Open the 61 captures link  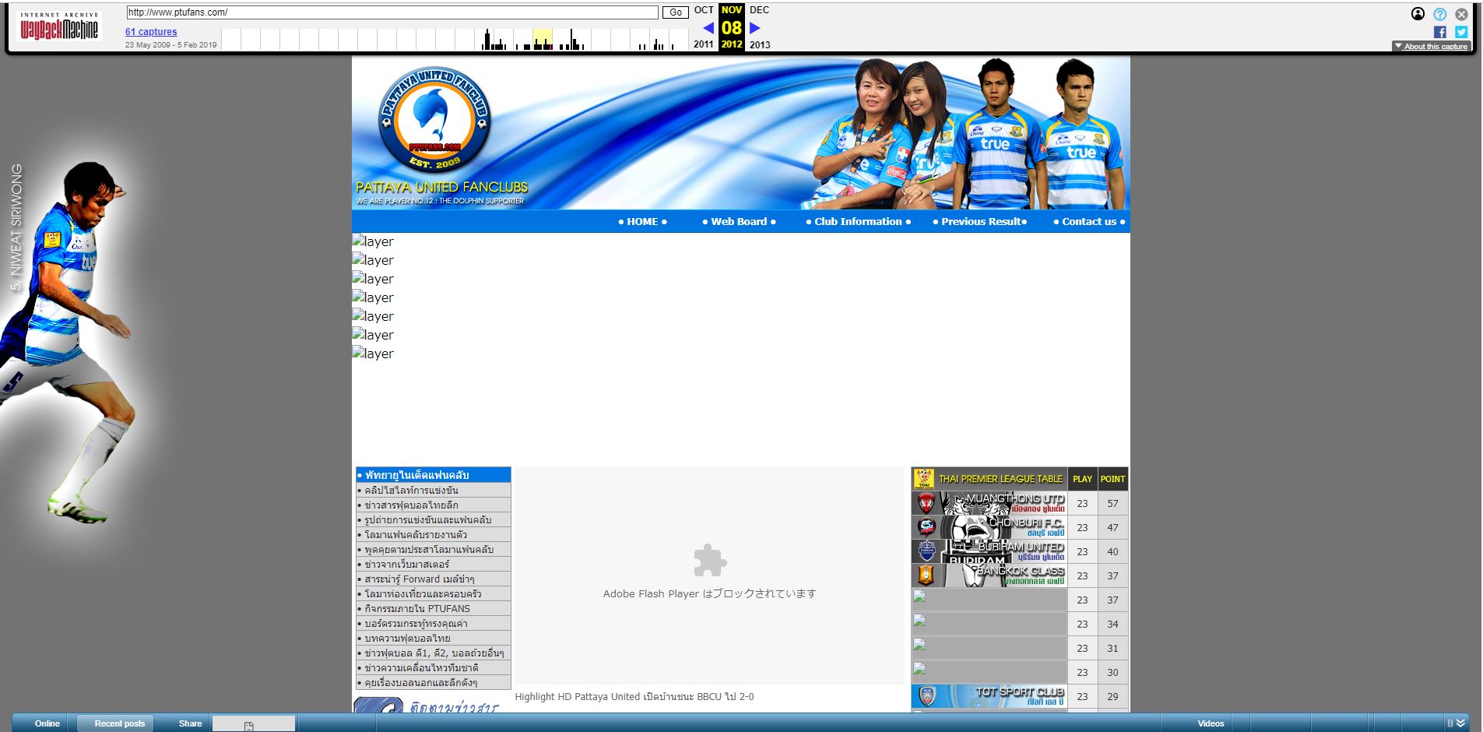[x=151, y=32]
